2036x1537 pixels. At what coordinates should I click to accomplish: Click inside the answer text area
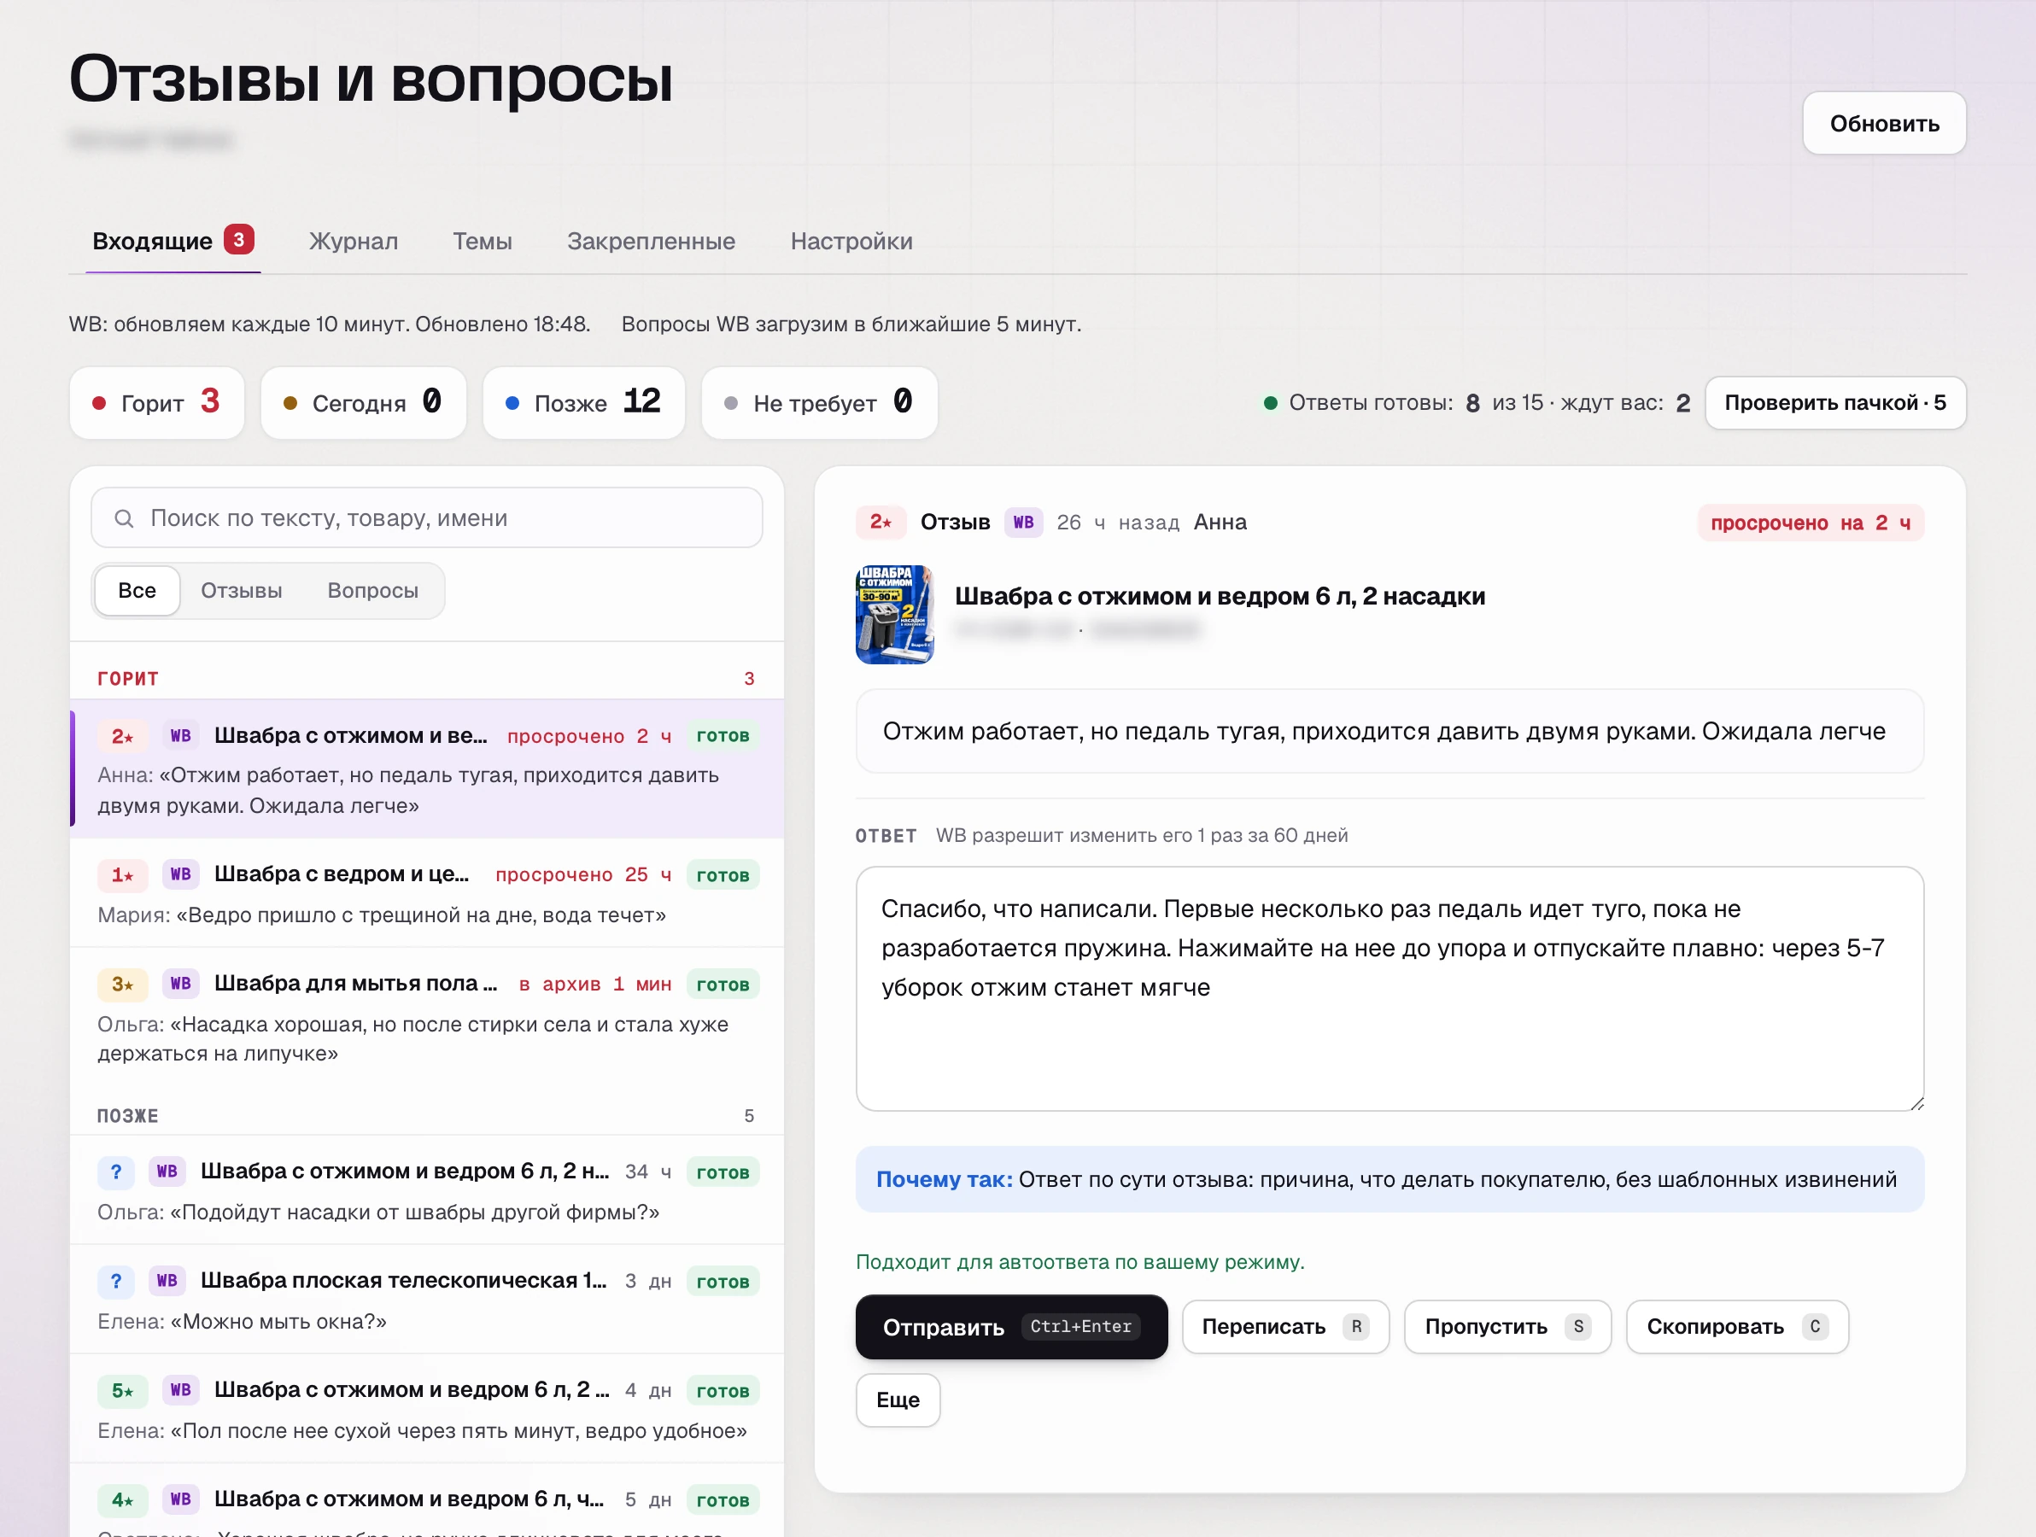(1389, 989)
